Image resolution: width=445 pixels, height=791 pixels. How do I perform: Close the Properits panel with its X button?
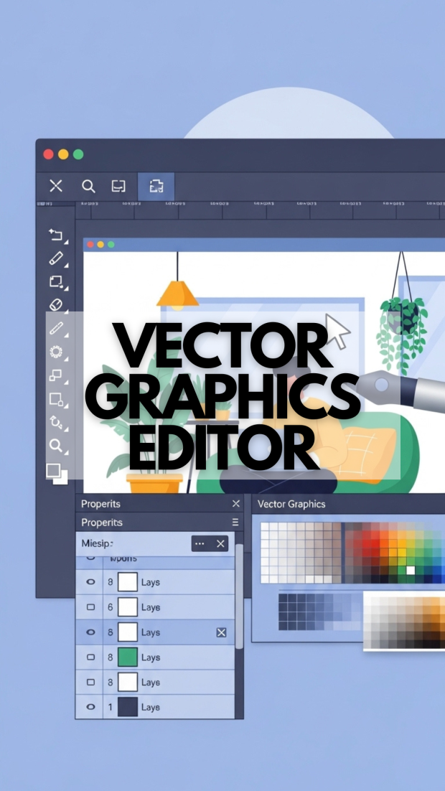pyautogui.click(x=236, y=504)
